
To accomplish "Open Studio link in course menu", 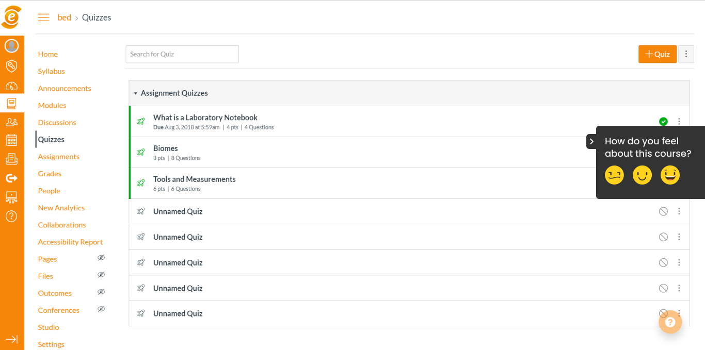I will [x=49, y=327].
